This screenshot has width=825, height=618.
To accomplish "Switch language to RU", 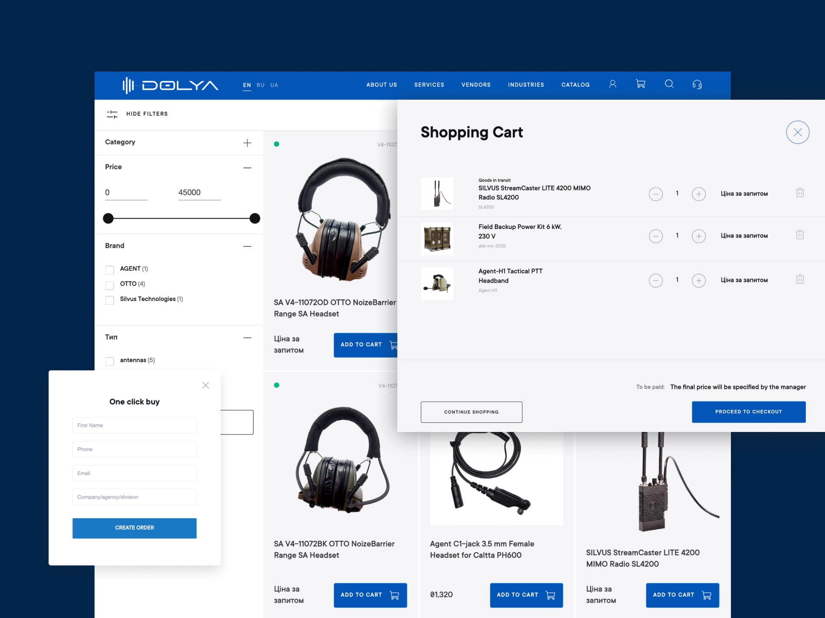I will pyautogui.click(x=261, y=85).
